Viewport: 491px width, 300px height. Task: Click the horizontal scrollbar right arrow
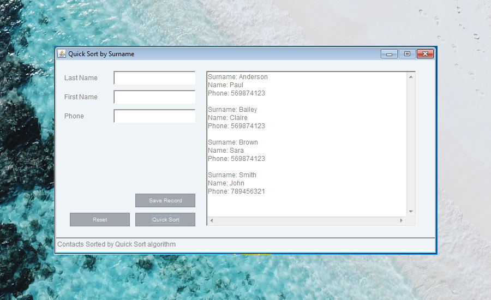[401, 220]
